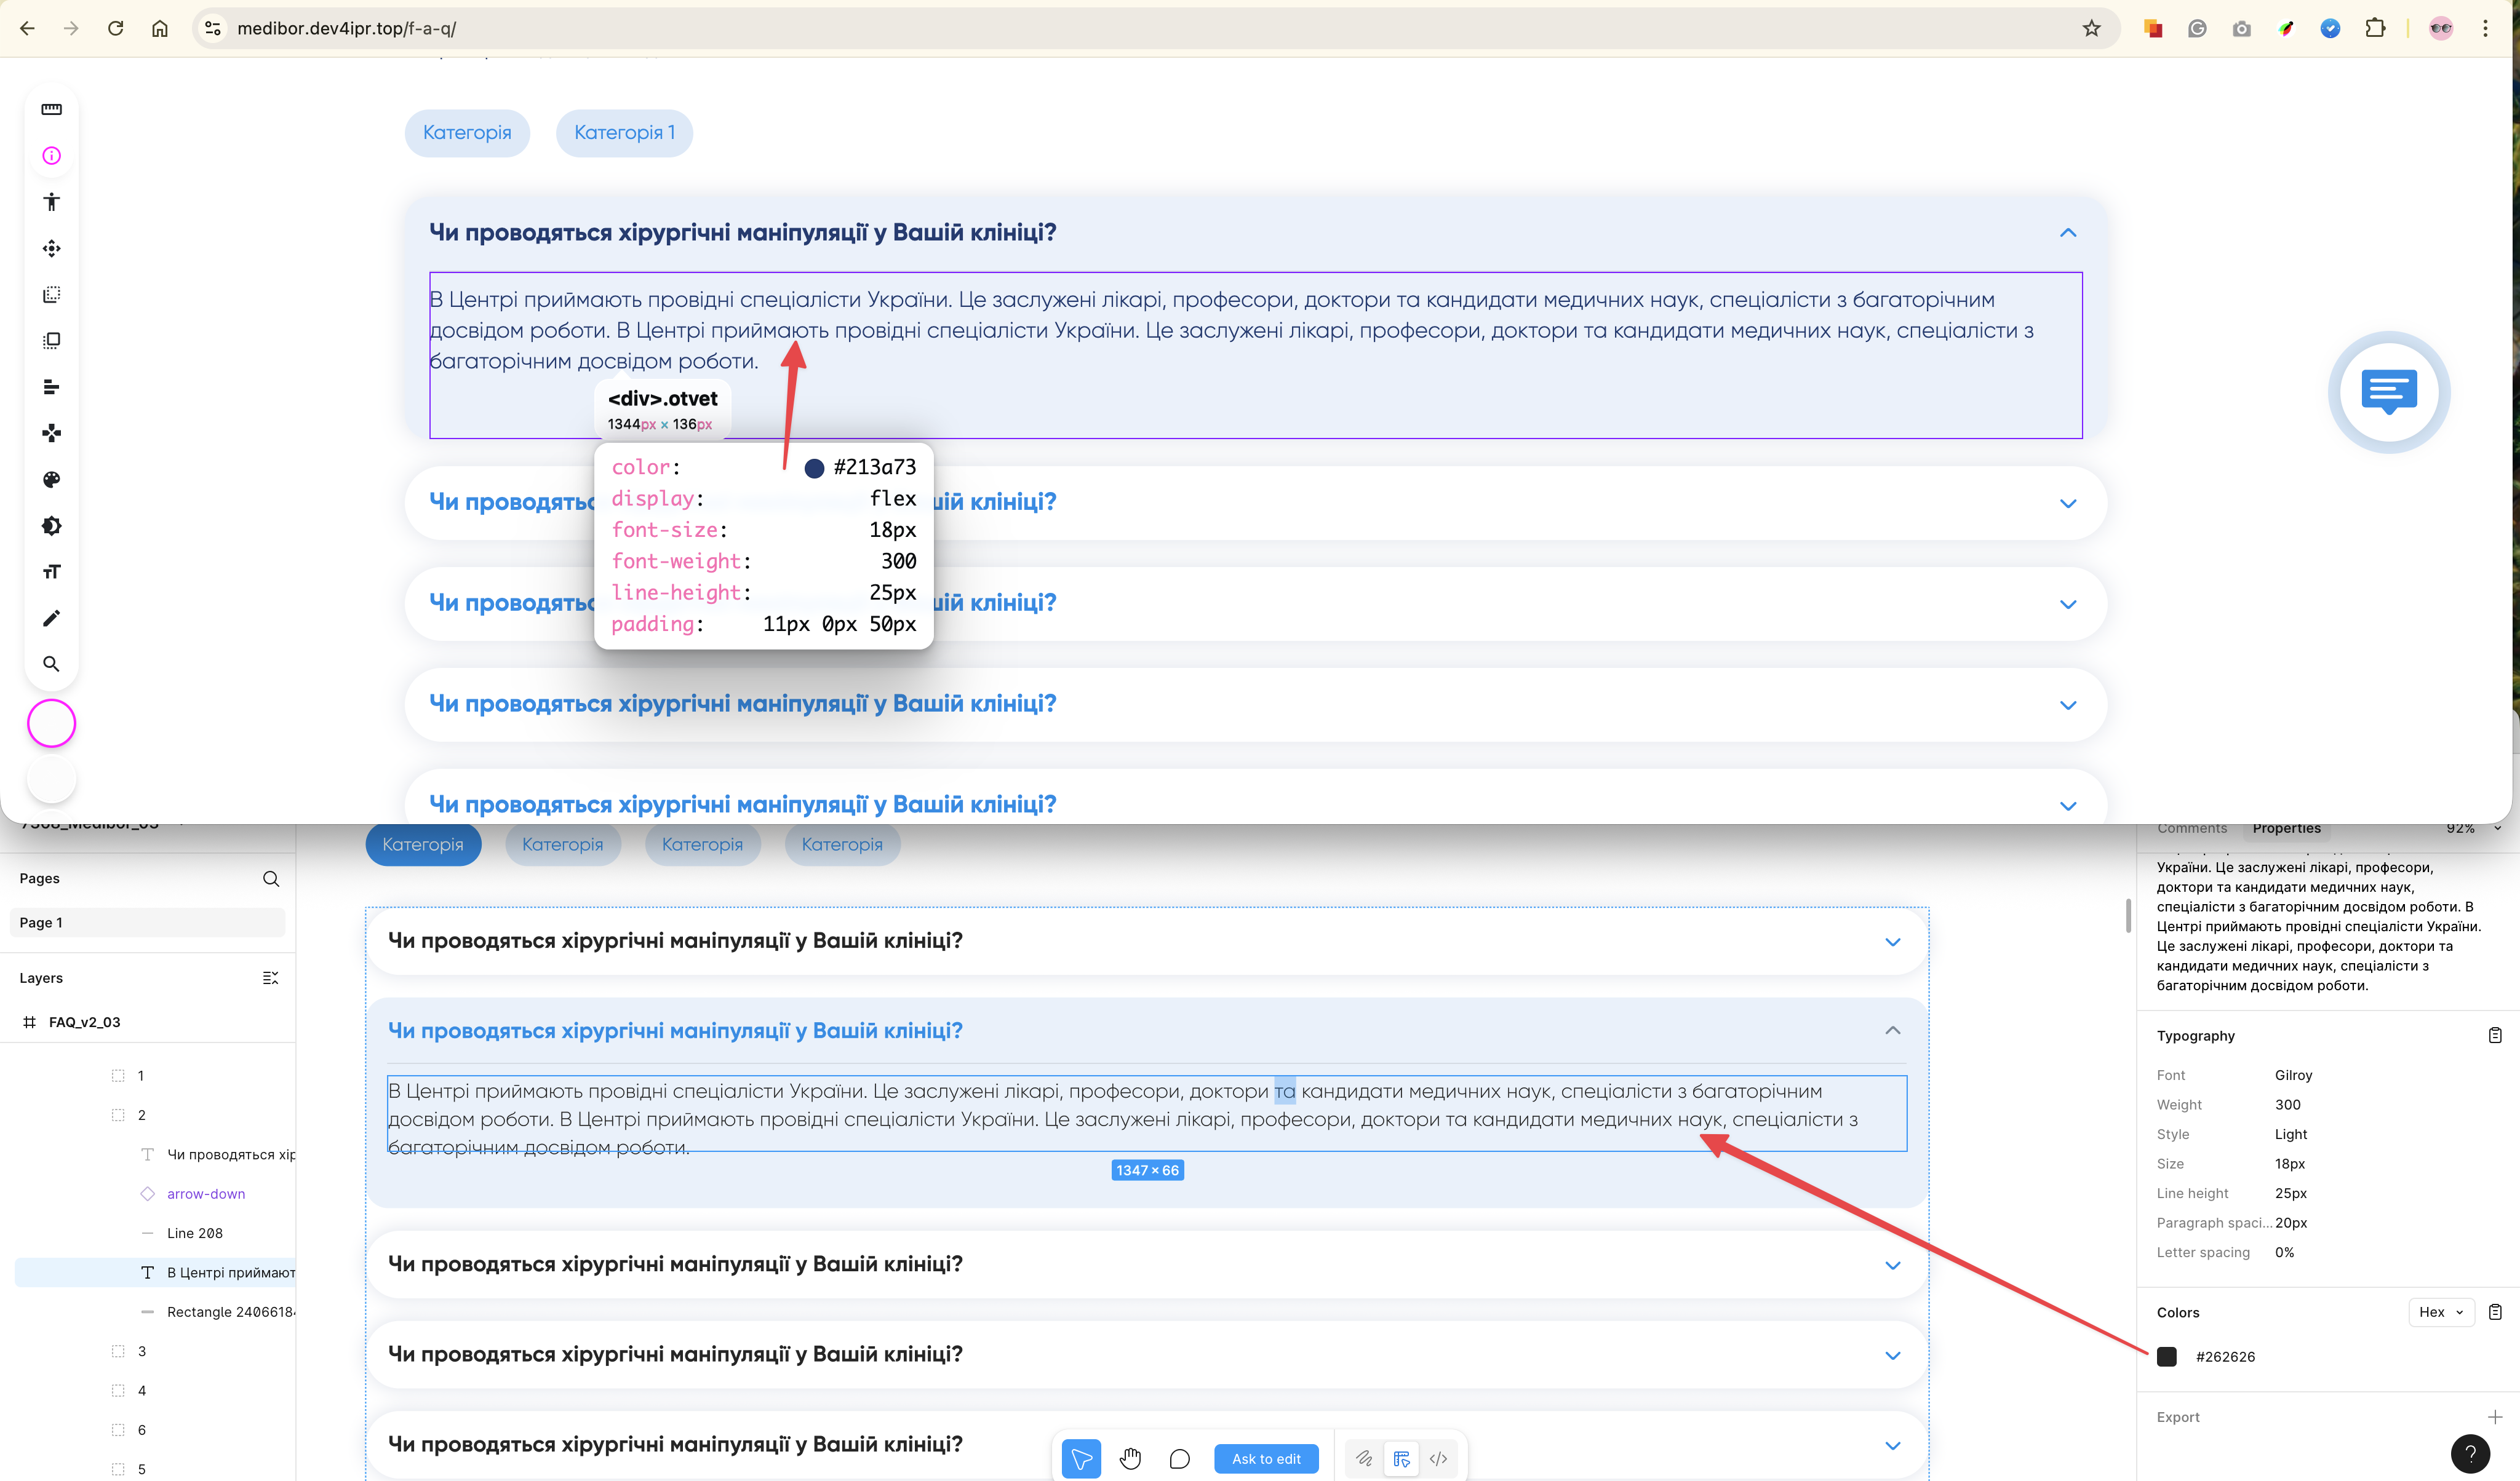This screenshot has height=1481, width=2520.
Task: Click the magnifier search icon in the sidebar
Action: (51, 664)
